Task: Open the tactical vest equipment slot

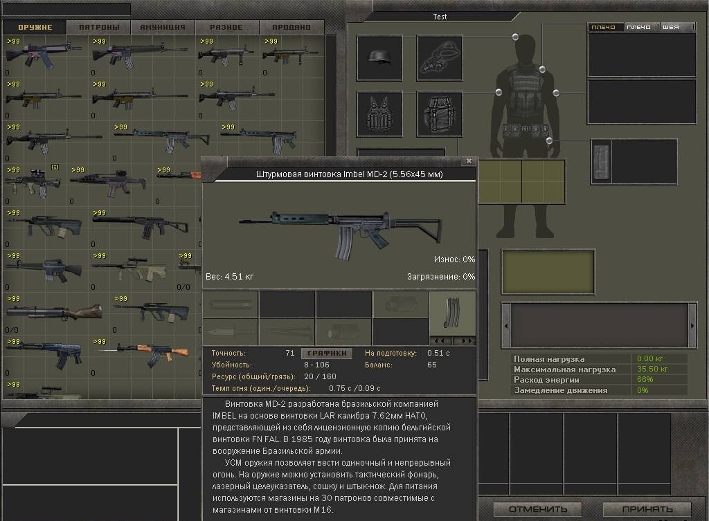Action: (379, 114)
